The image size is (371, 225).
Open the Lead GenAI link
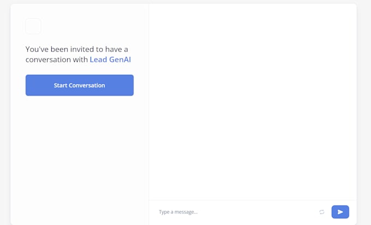(110, 60)
